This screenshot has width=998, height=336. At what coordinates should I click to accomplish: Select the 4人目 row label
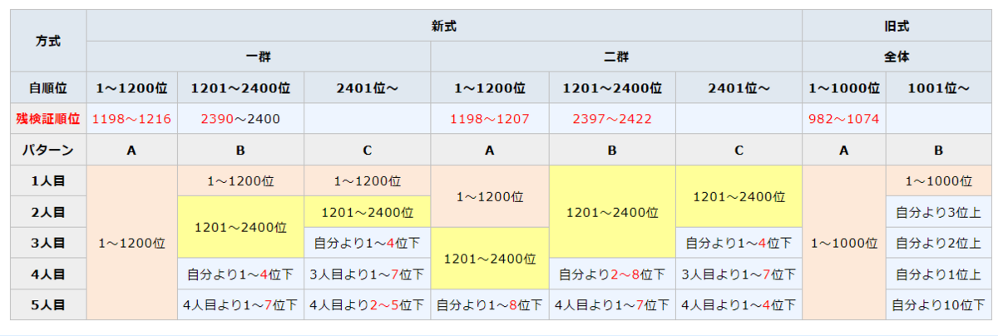(x=48, y=274)
